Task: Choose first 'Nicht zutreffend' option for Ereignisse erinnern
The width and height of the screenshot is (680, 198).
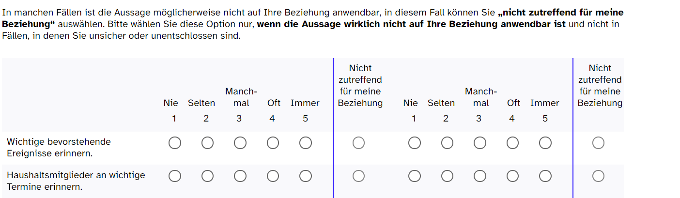Action: [358, 143]
